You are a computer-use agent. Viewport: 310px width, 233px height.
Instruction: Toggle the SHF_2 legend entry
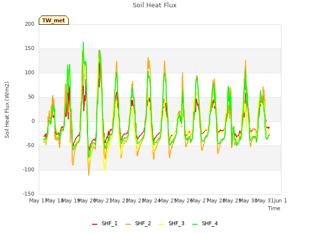(138, 223)
